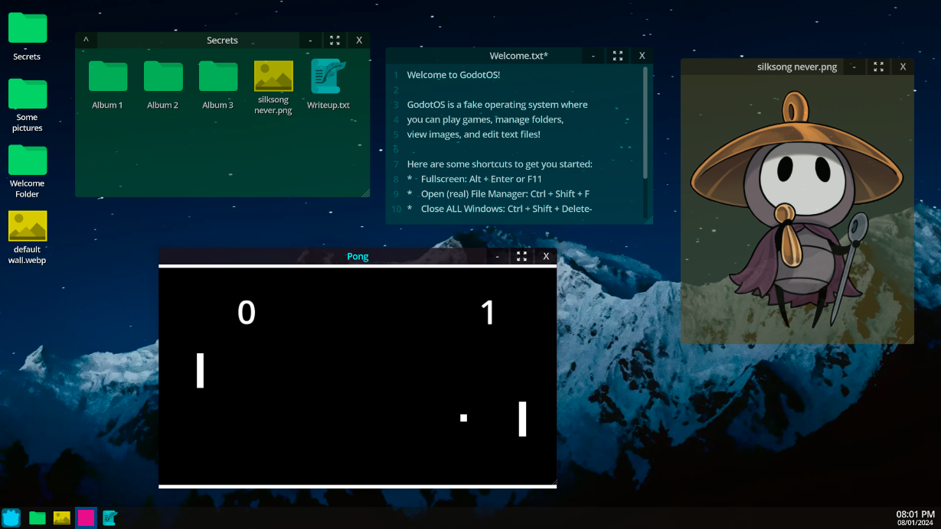Screen dimensions: 941x529
Task: Open the Album 3 folder in Secrets window
Action: [x=217, y=85]
